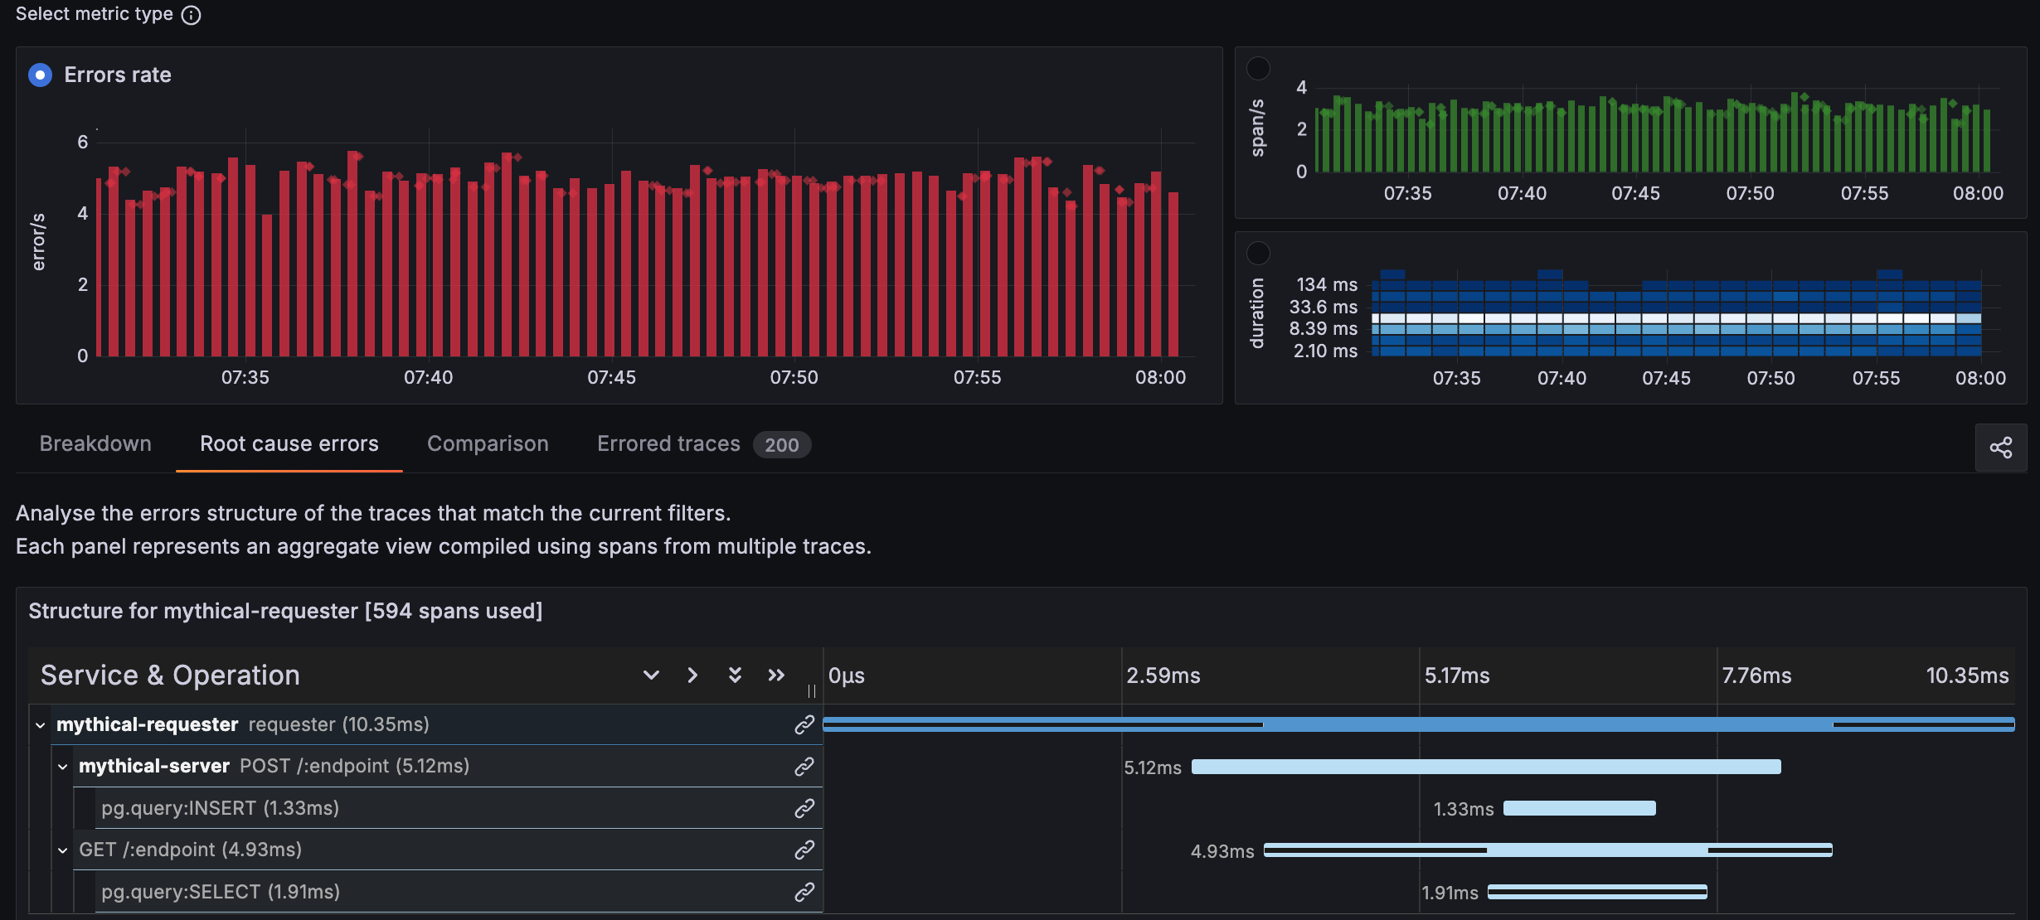Open the share icon next to the tabs

(x=2001, y=448)
